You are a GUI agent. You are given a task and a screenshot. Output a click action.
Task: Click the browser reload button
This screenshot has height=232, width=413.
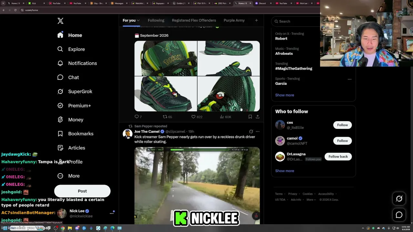pos(15,10)
